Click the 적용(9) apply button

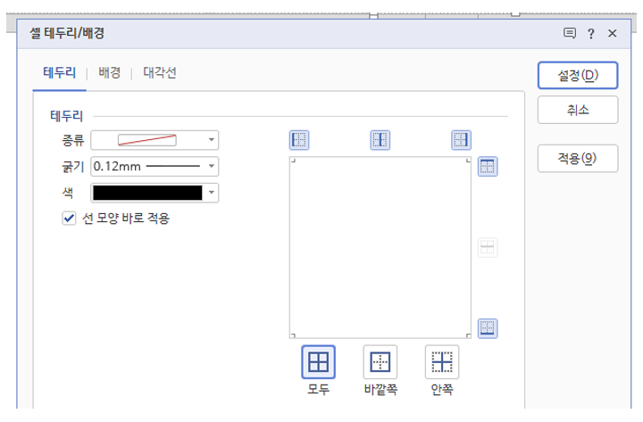click(x=578, y=158)
